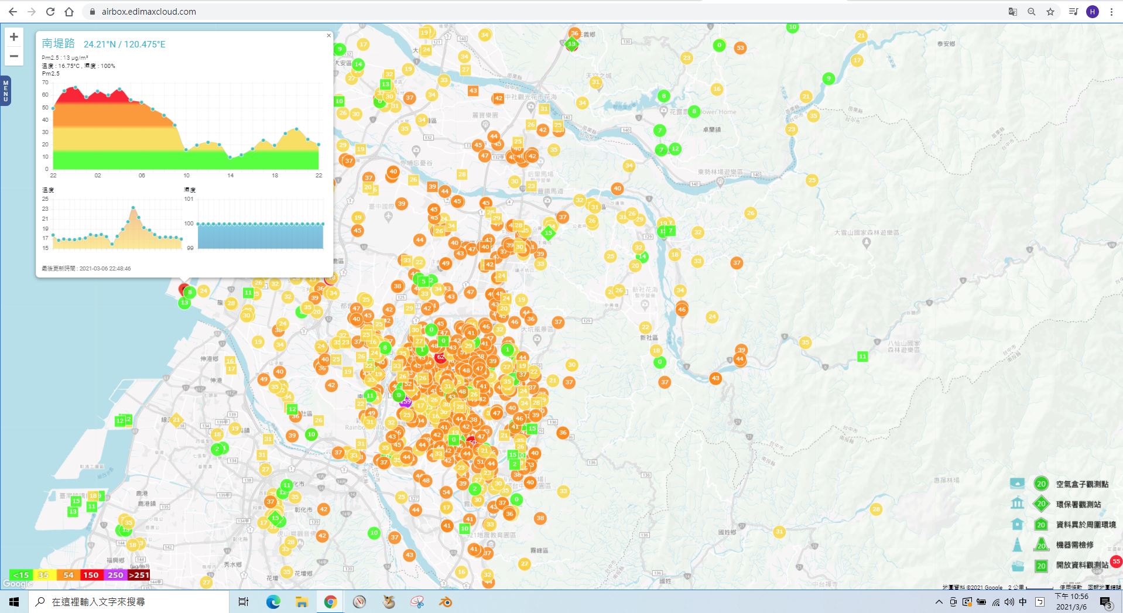Open the Windows Start menu

tap(14, 602)
